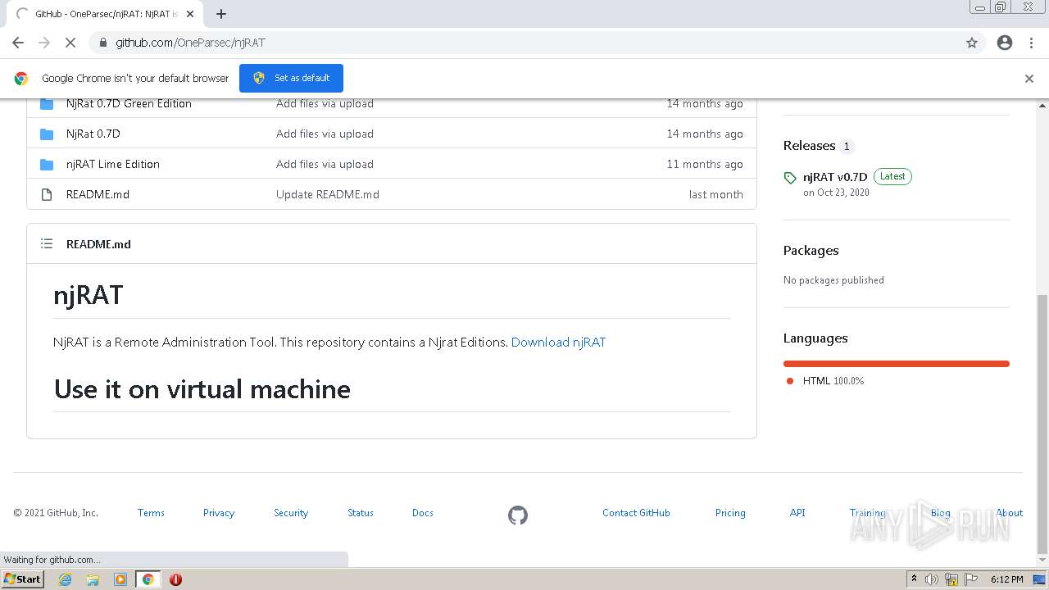Bookmark this page with the star icon
This screenshot has height=590, width=1049.
point(972,43)
